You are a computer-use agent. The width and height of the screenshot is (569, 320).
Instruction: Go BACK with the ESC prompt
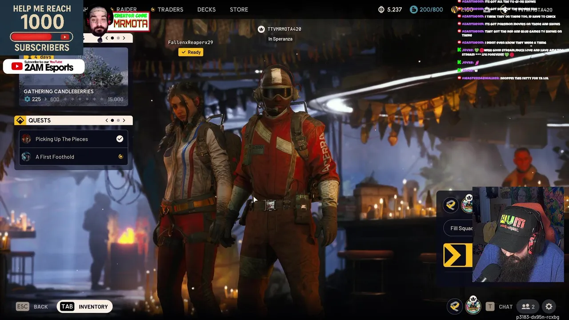[x=32, y=307]
